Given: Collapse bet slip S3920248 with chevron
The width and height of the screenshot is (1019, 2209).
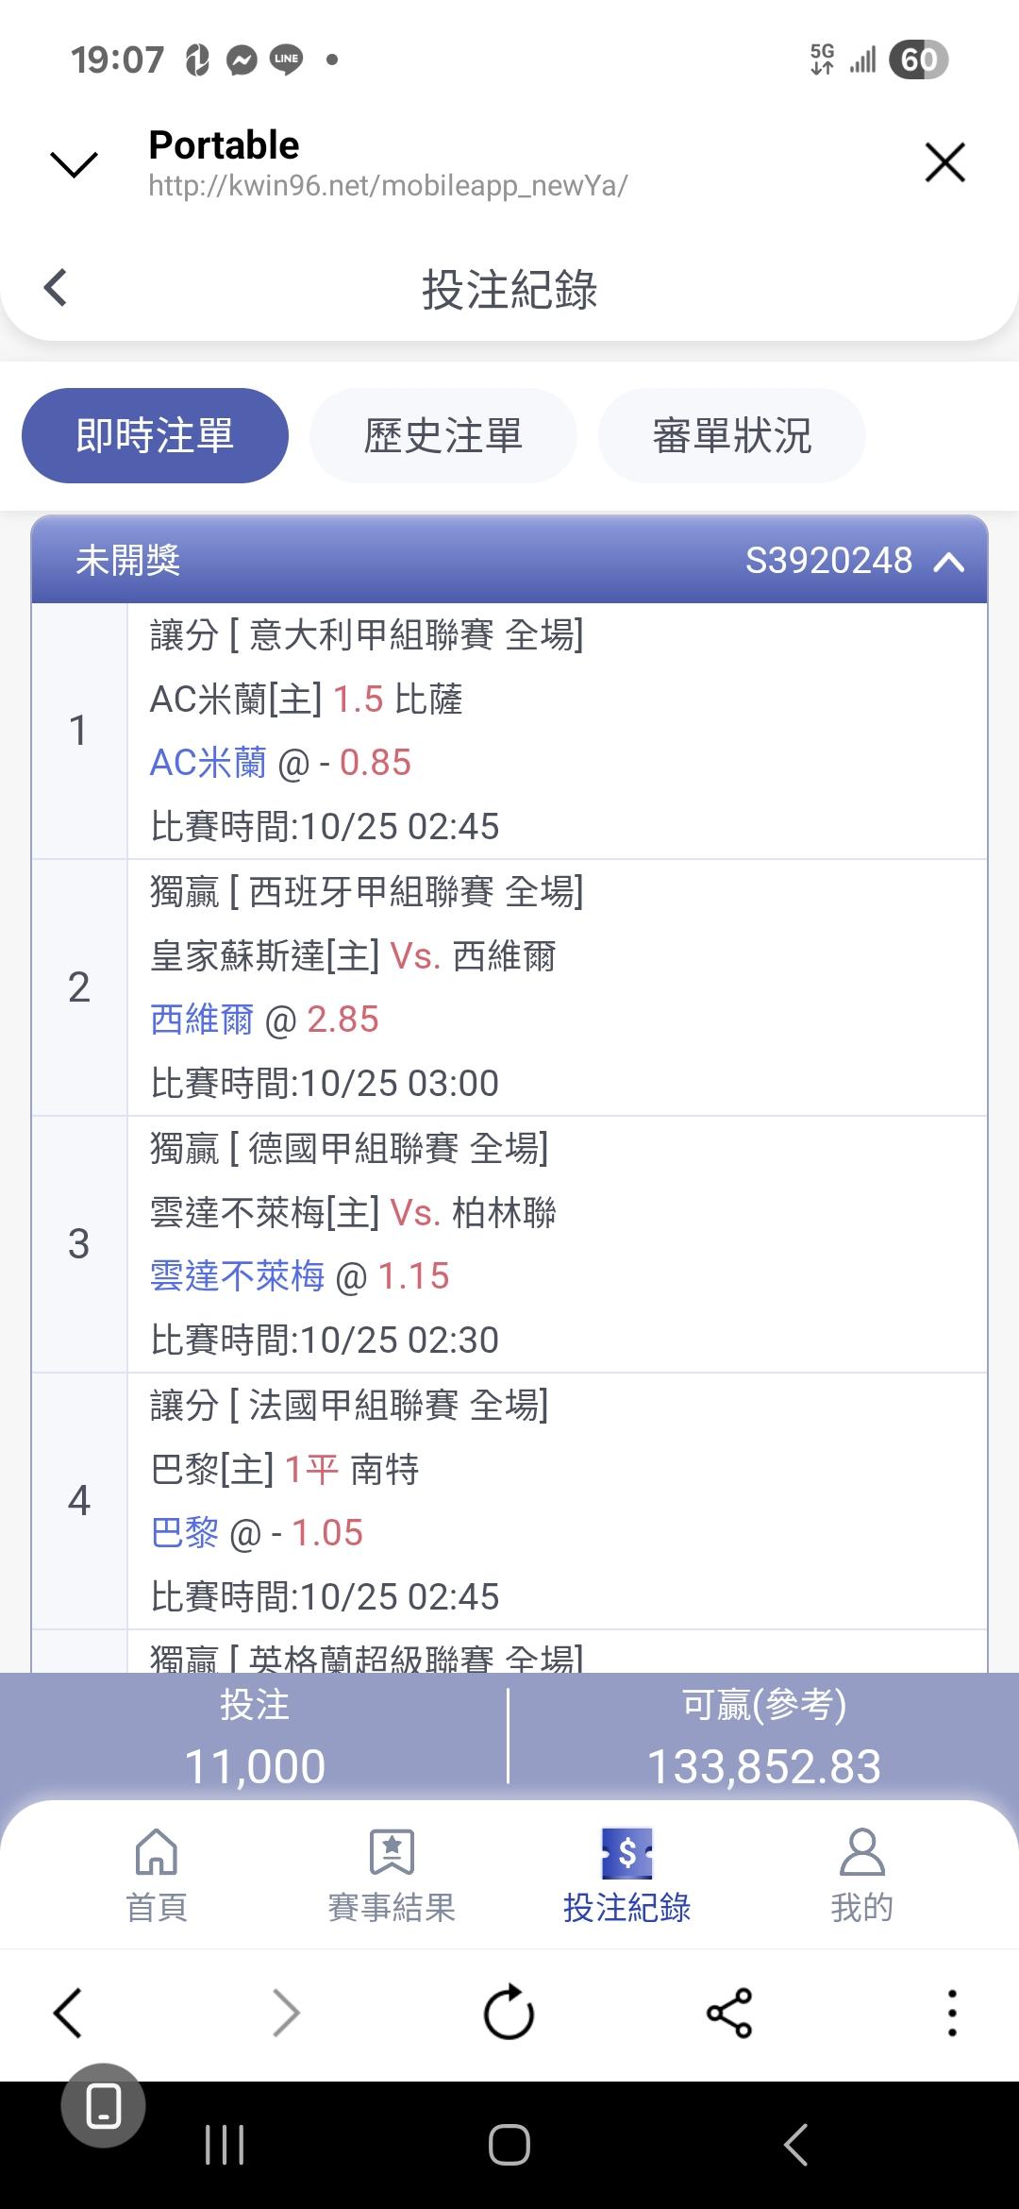Looking at the screenshot, I should [x=948, y=562].
